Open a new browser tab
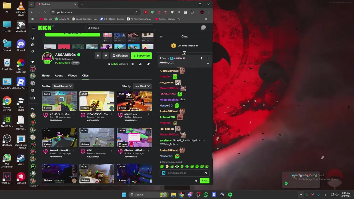 [82, 4]
